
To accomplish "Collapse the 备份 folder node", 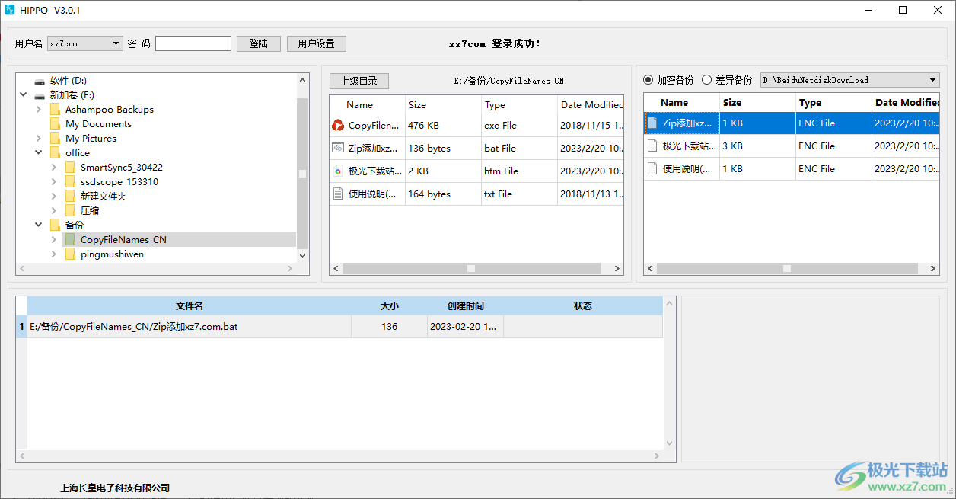I will coord(39,226).
